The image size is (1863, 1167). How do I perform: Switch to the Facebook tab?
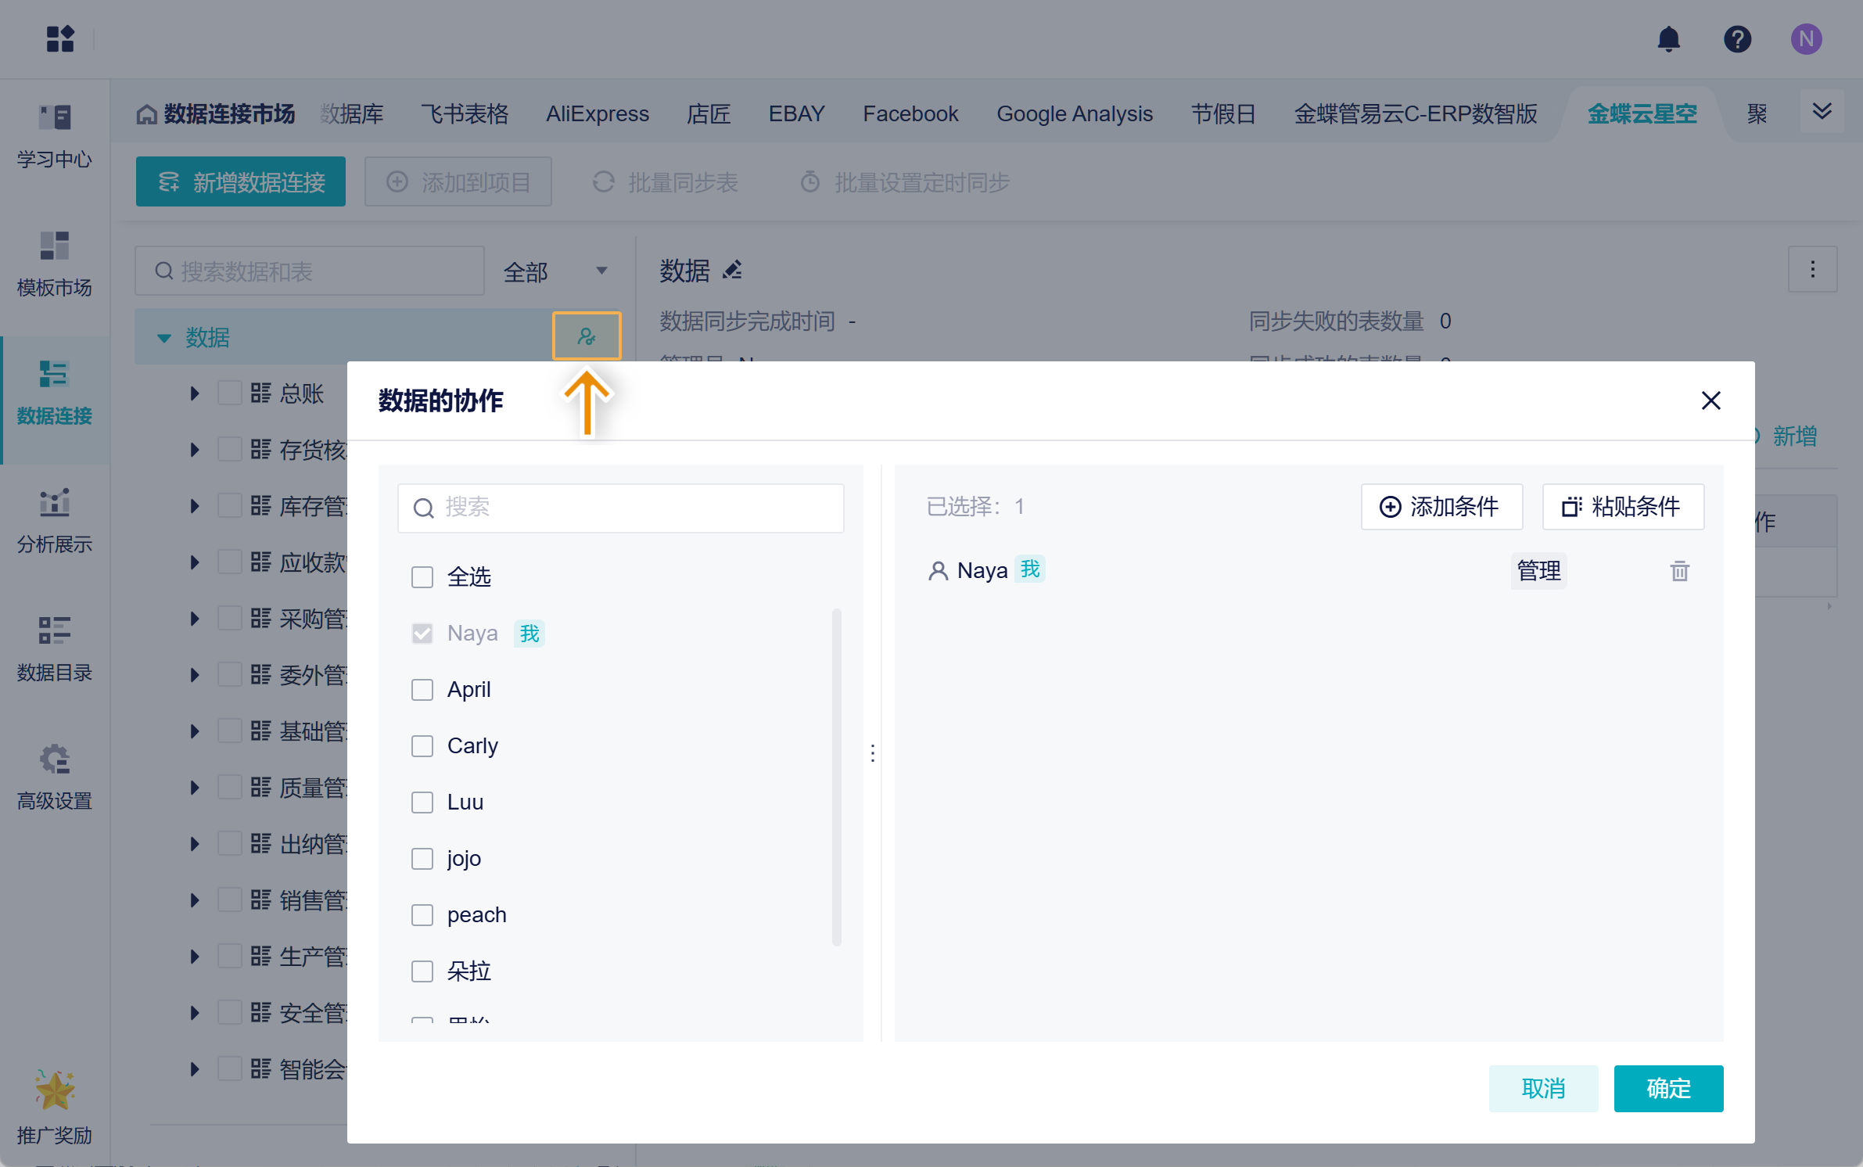[910, 114]
